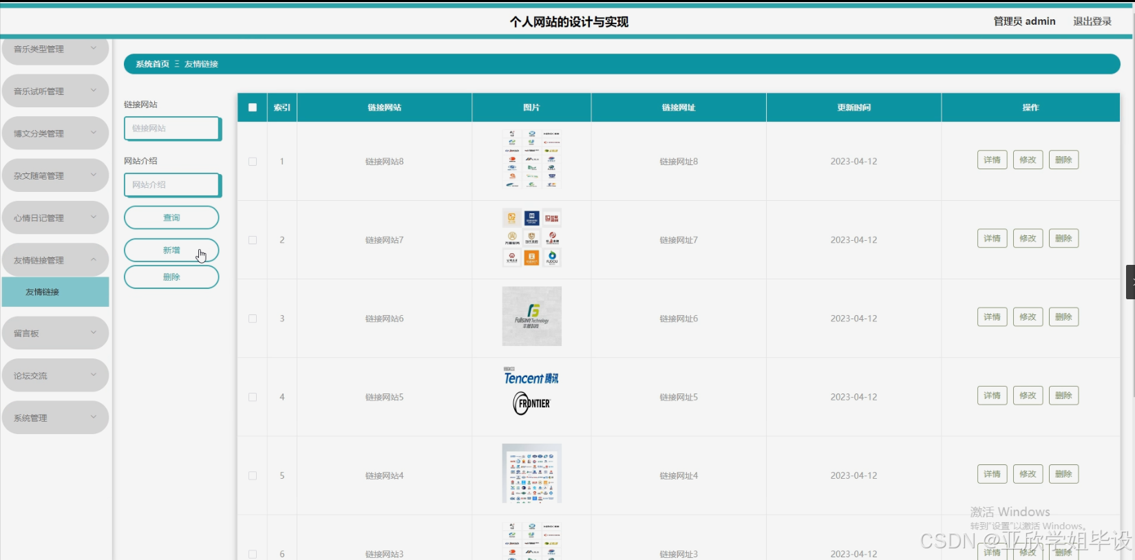
Task: Open 详情 for 链接网站7 row
Action: pyautogui.click(x=992, y=238)
